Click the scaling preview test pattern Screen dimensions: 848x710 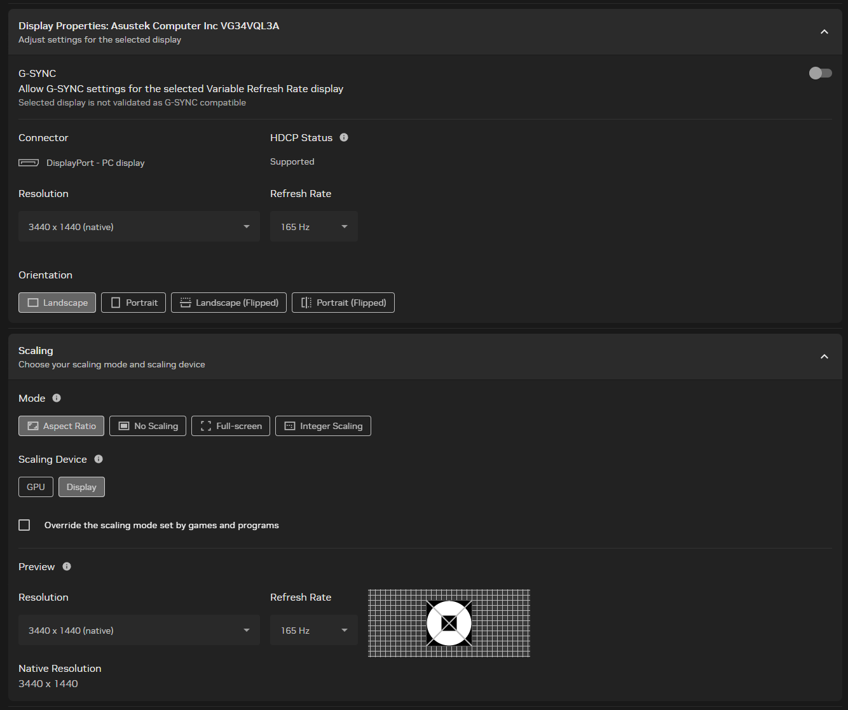point(449,623)
